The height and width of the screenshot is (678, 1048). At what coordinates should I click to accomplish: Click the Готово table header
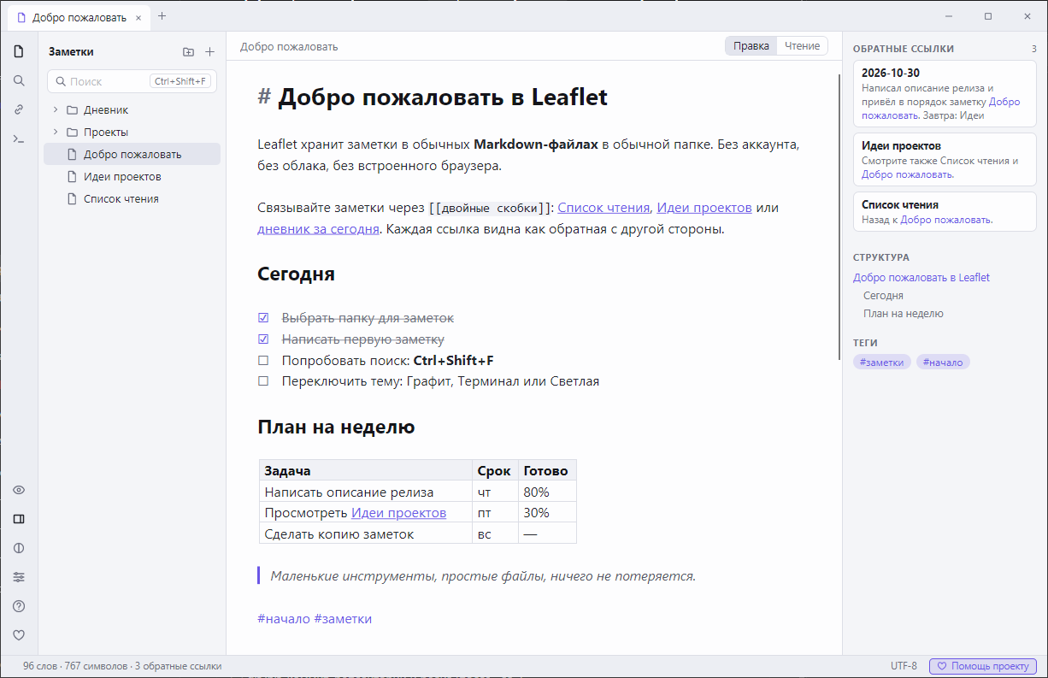547,470
